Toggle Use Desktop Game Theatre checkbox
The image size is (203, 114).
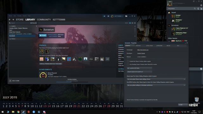128,64
